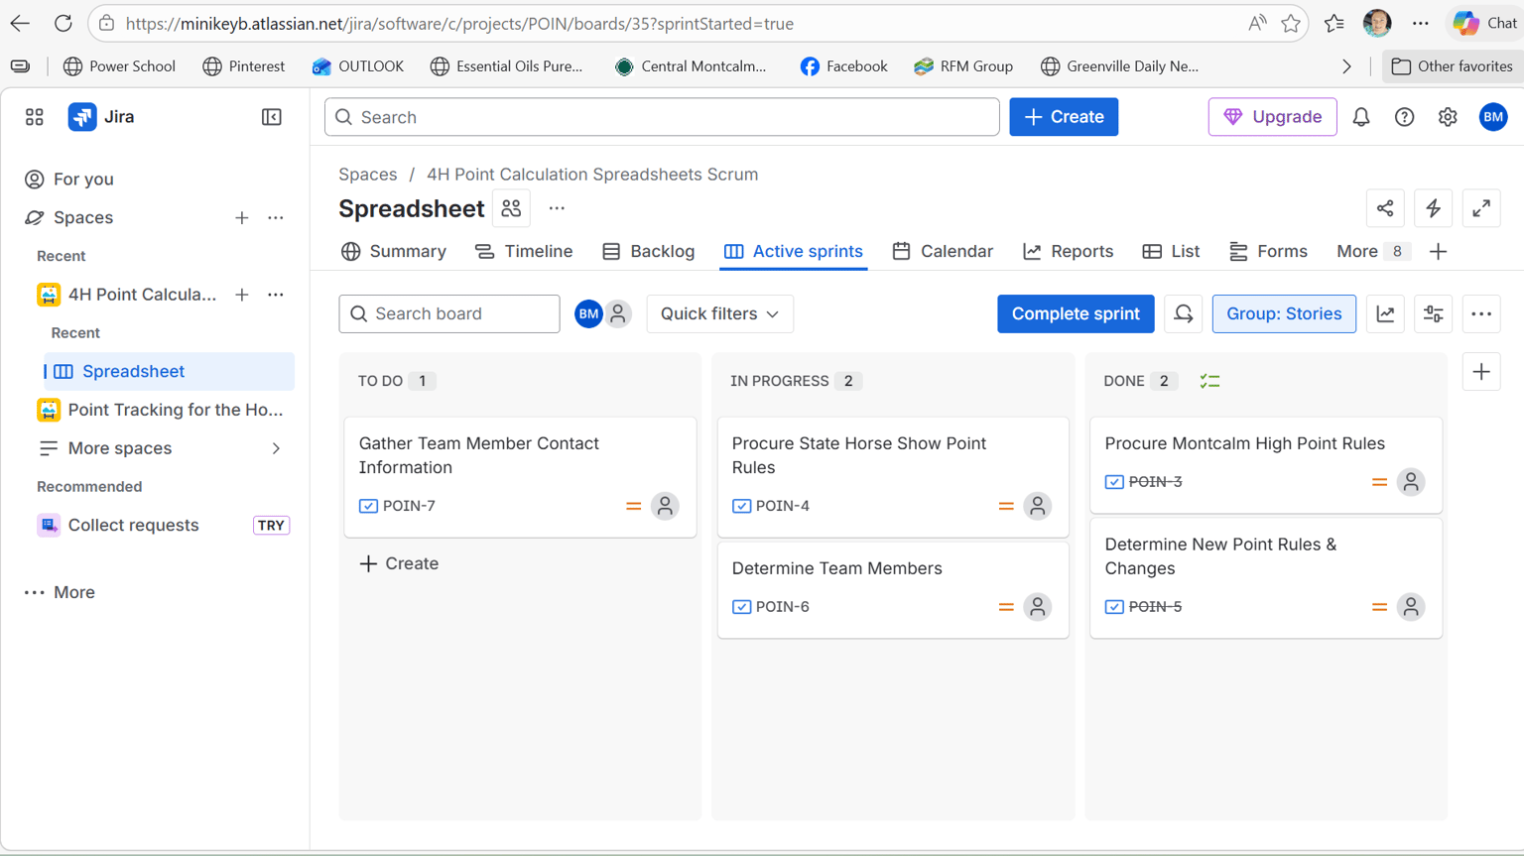
Task: Open the BM profile avatar menu
Action: pyautogui.click(x=1493, y=117)
